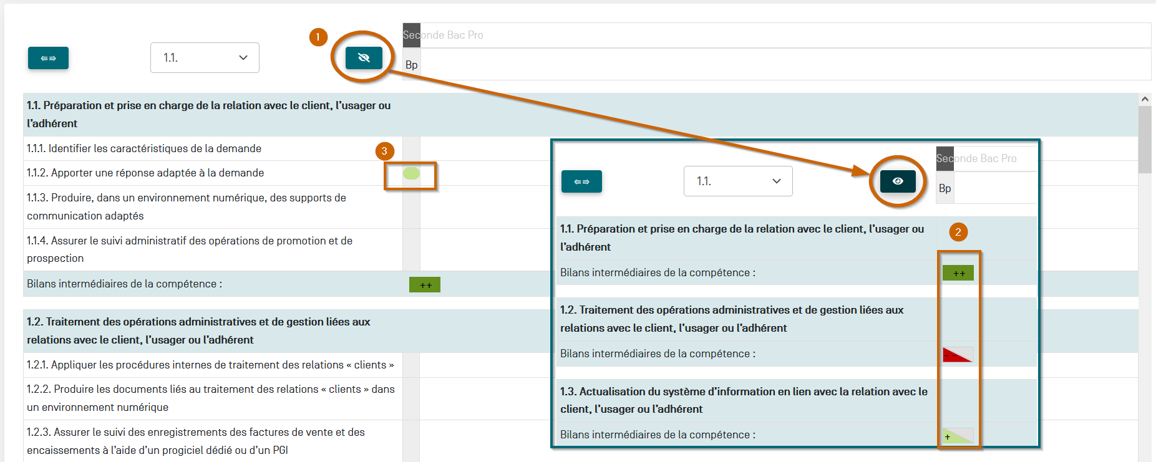This screenshot has height=462, width=1156.
Task: Click the crossed-out eye visibility button
Action: [364, 58]
